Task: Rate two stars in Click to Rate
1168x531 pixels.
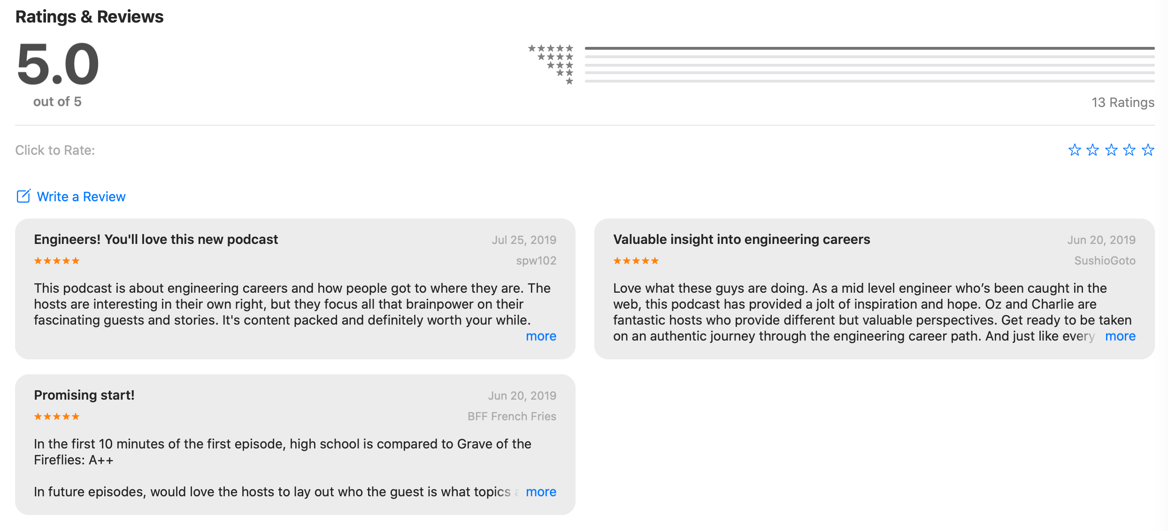Action: coord(1093,150)
